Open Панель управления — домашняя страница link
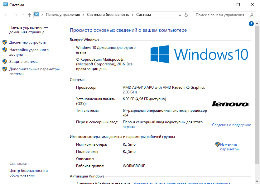This screenshot has height=184, width=260. (x=28, y=30)
